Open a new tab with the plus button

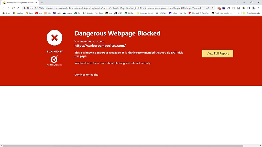42,3
